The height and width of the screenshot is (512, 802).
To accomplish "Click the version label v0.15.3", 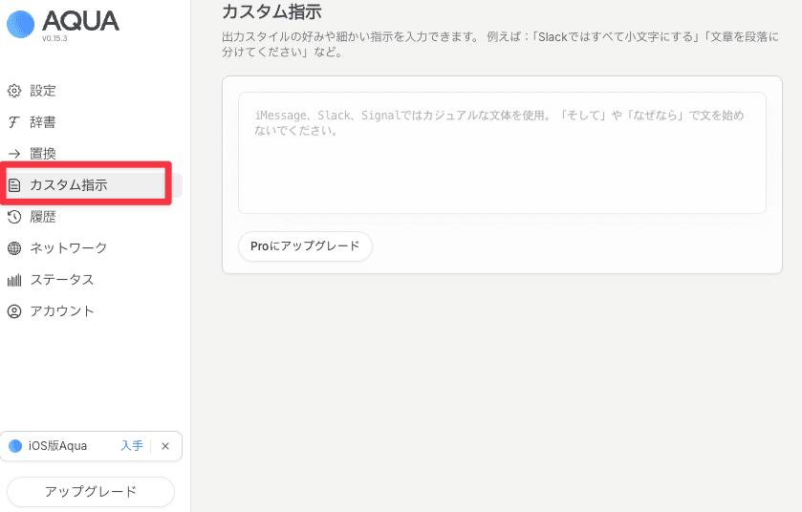I will 54,38.
